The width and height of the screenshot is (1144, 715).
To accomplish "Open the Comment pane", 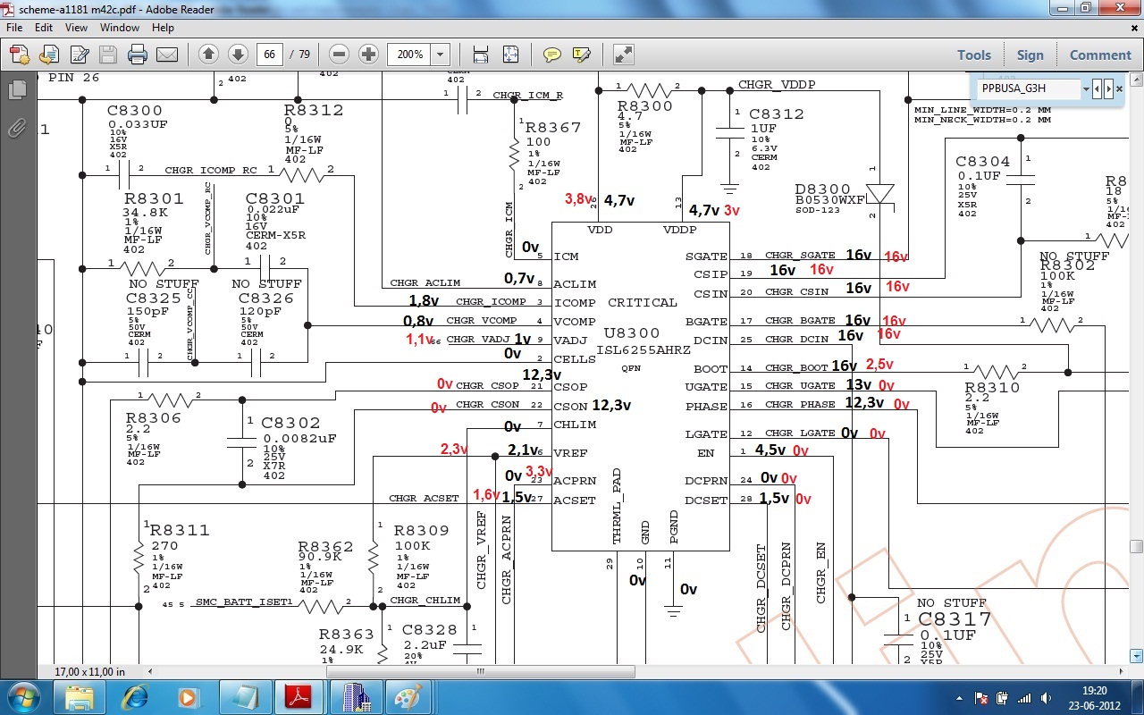I will point(1100,55).
